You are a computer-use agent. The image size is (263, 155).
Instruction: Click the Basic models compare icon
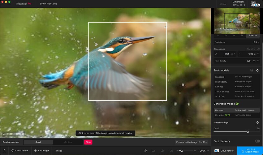tap(252, 71)
